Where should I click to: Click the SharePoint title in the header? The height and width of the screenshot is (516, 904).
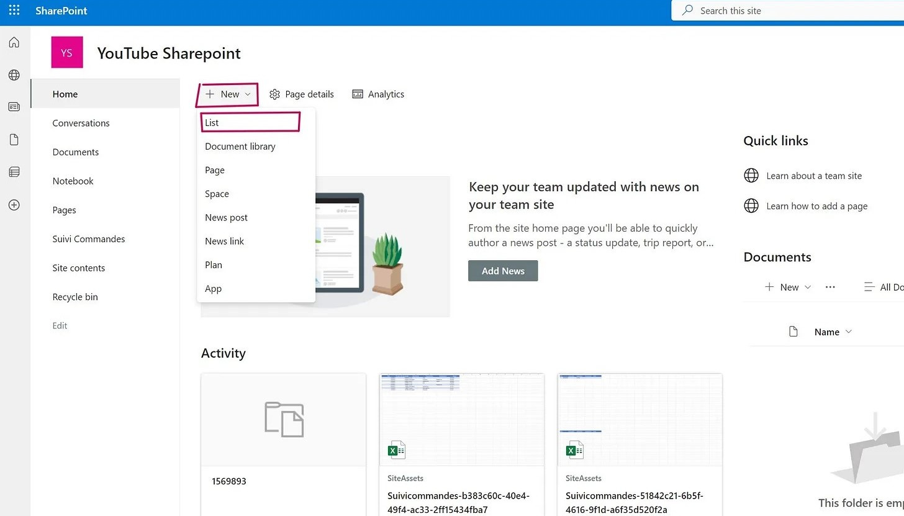pyautogui.click(x=61, y=11)
